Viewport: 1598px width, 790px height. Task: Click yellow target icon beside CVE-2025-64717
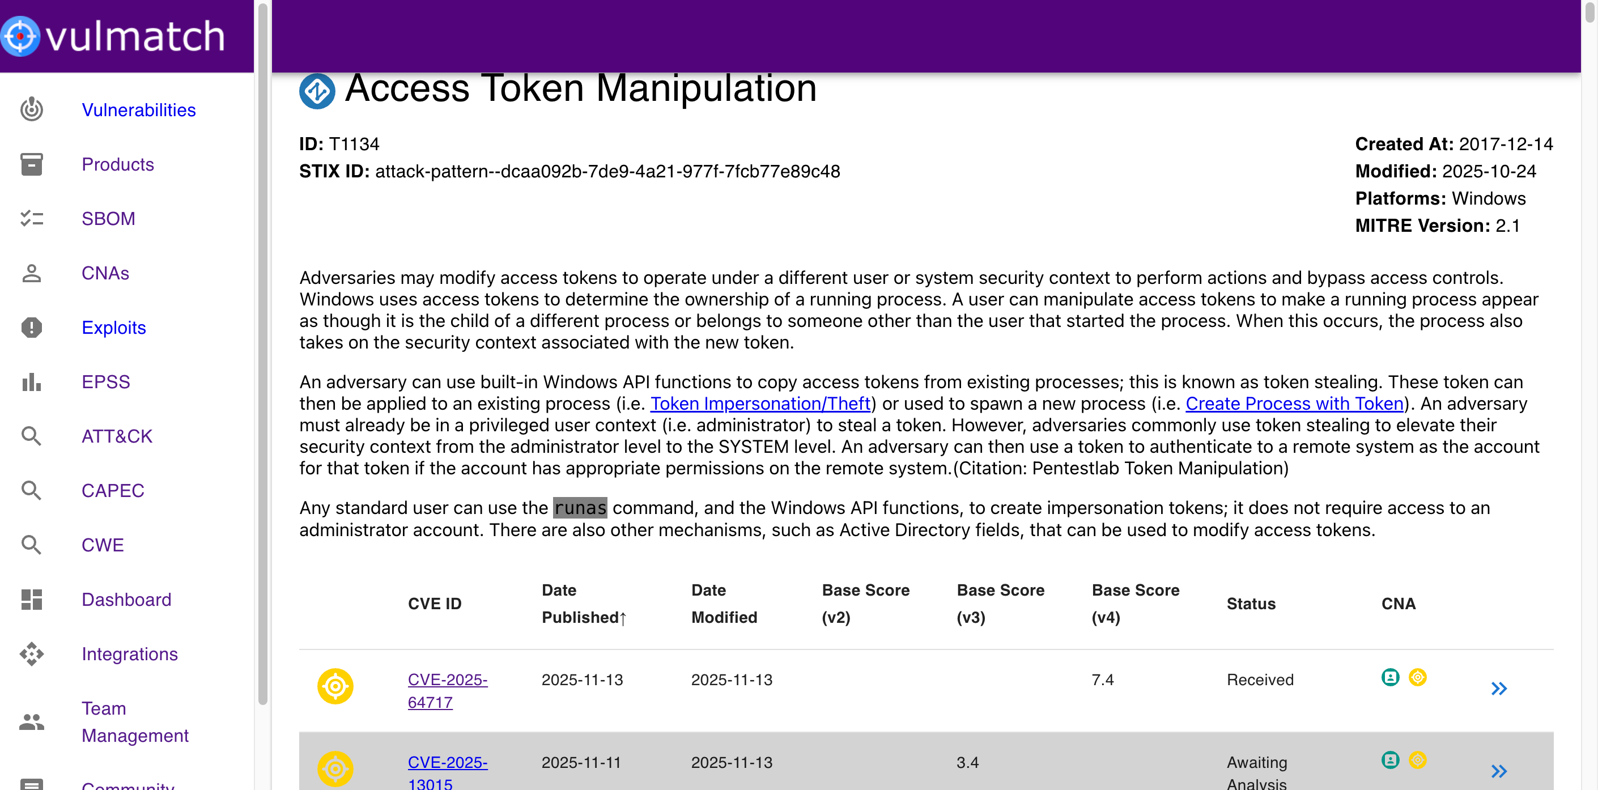(x=335, y=686)
